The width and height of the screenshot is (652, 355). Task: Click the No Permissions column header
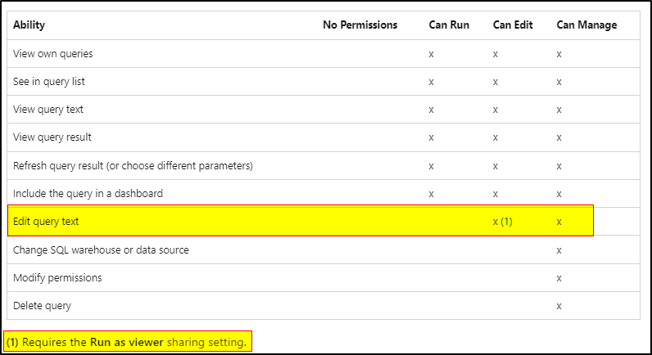pyautogui.click(x=360, y=25)
